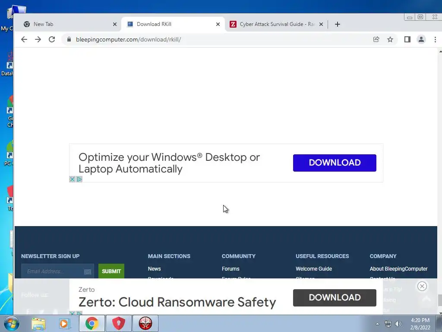Screen dimensions: 442x332
Task: Open the About BleepingComputer link
Action: coord(398,269)
